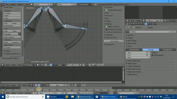Click the Start Display button
The width and height of the screenshot is (177, 99).
coord(114,41)
